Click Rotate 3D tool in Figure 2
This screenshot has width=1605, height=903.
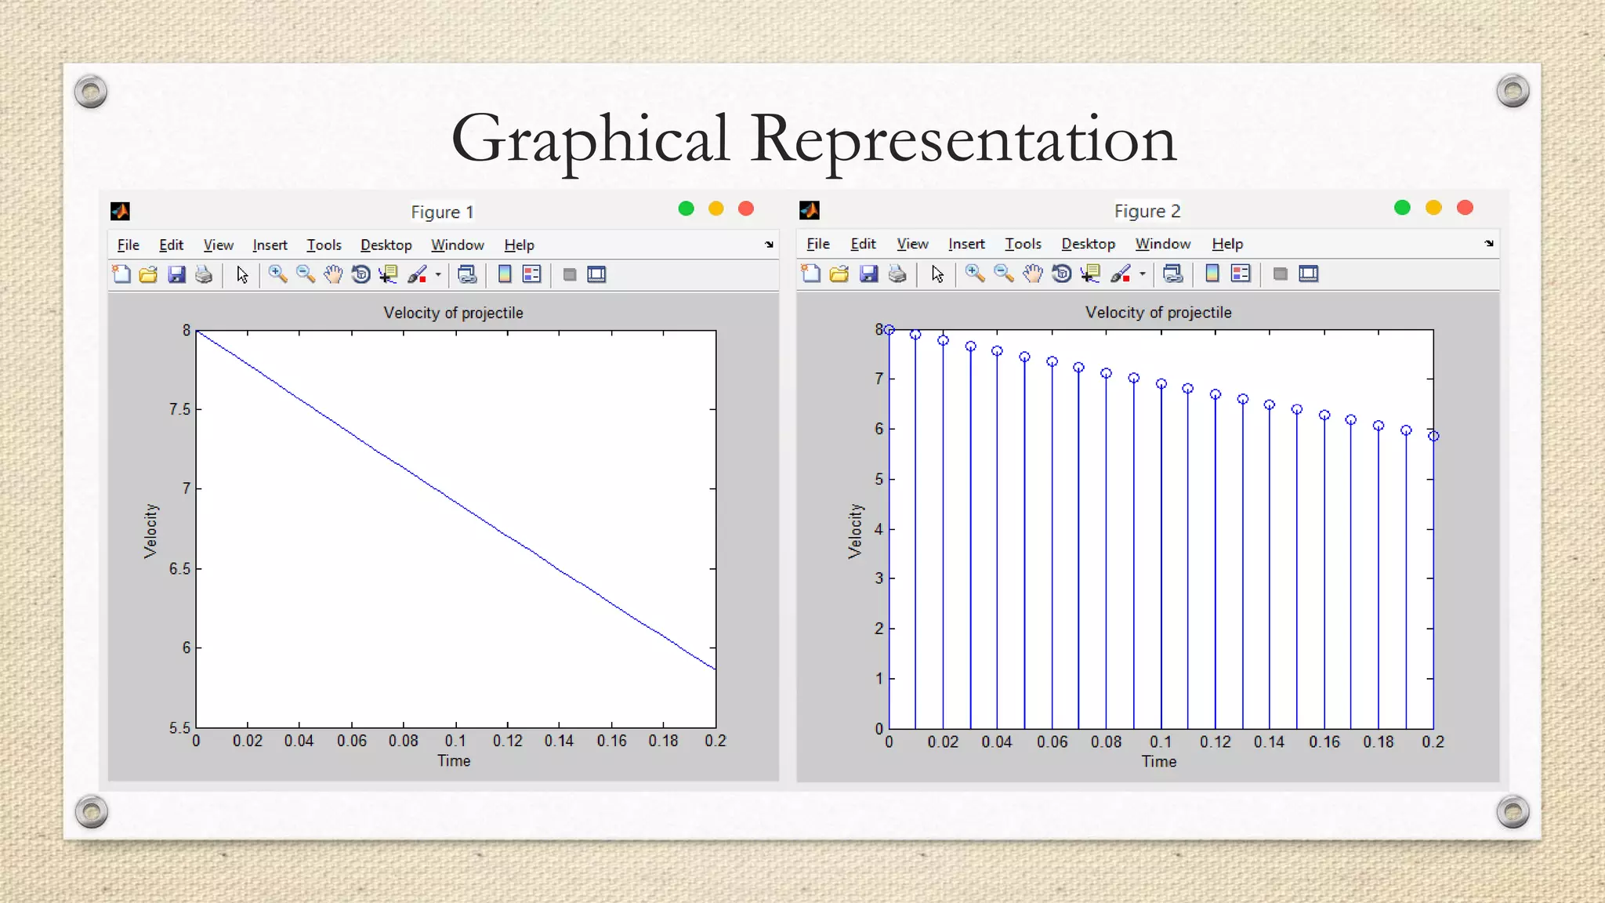point(1061,274)
